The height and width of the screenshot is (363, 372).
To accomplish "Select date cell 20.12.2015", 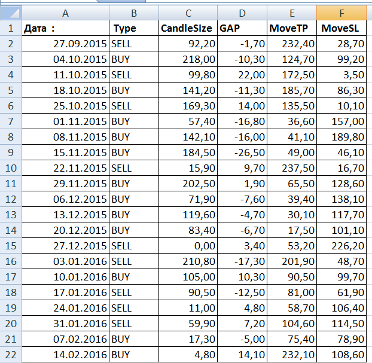I will point(65,230).
